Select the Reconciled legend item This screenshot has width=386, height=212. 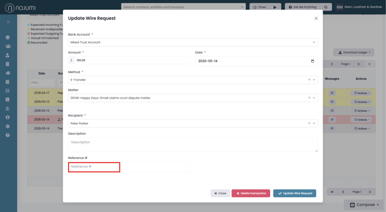point(37,43)
